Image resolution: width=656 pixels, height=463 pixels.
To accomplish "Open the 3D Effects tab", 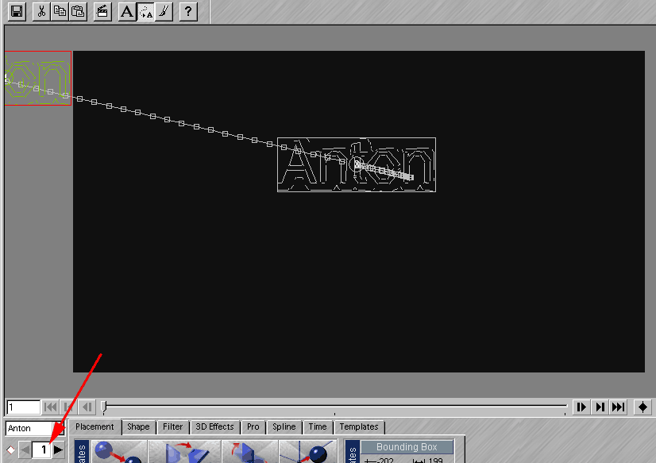I will click(x=215, y=427).
